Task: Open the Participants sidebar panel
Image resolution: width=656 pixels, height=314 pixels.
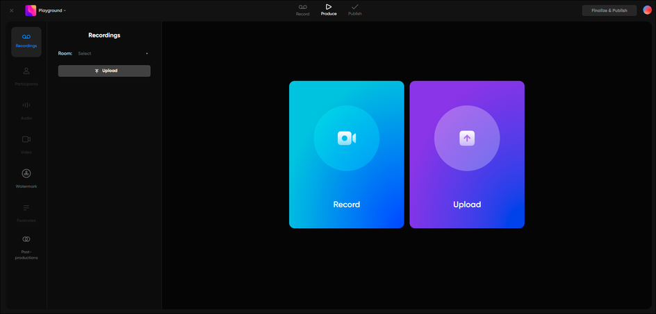Action: 26,76
